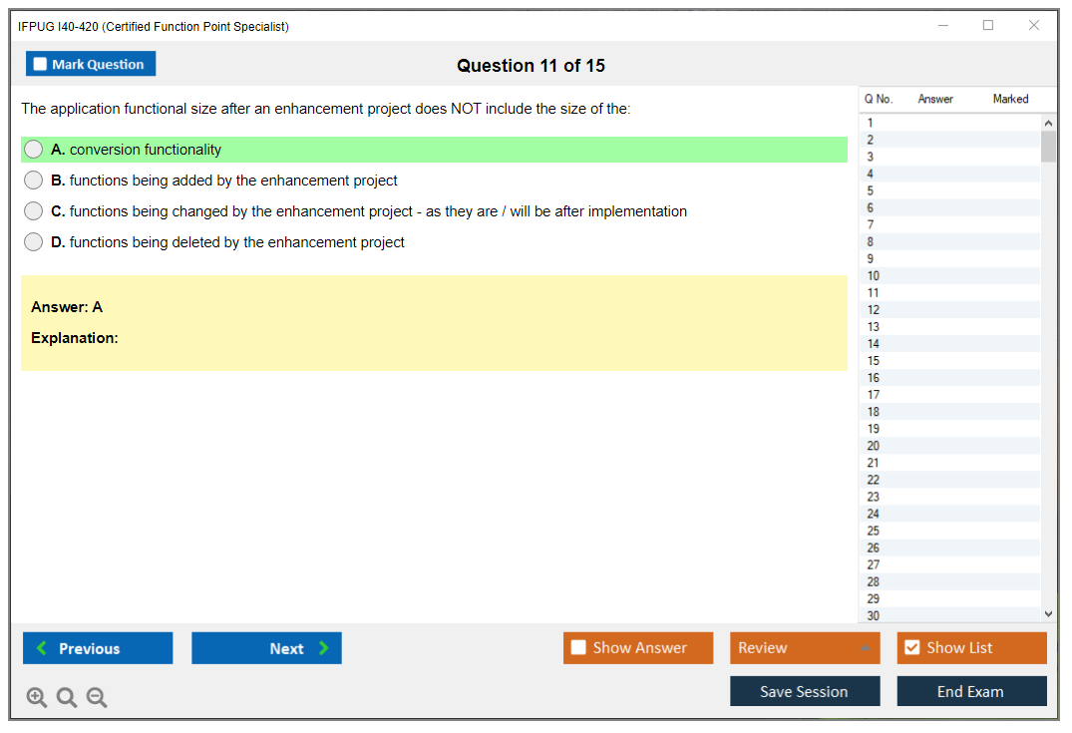Toggle the Show Answer checkbox

coord(578,648)
